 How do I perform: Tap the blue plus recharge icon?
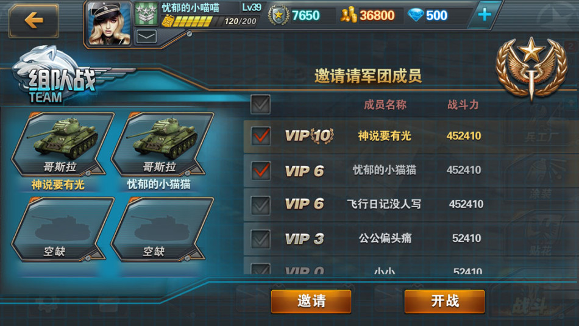click(x=484, y=15)
